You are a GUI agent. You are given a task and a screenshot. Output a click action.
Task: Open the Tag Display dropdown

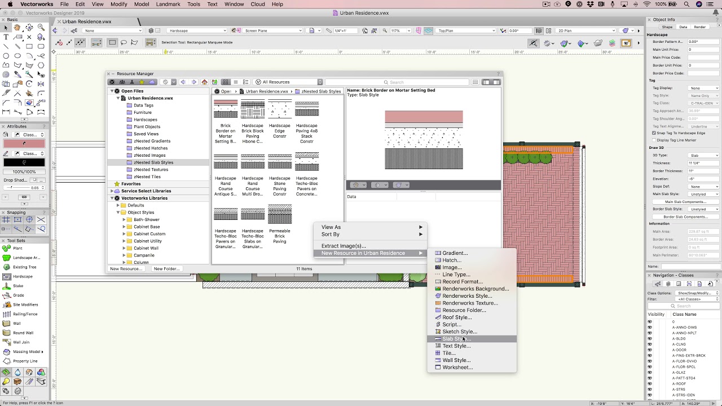pos(703,88)
